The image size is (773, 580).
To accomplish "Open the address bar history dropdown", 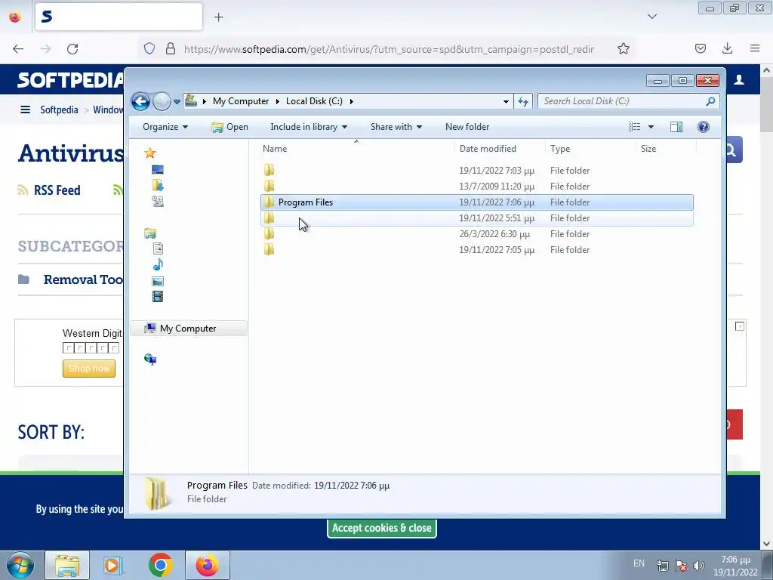I will point(506,102).
